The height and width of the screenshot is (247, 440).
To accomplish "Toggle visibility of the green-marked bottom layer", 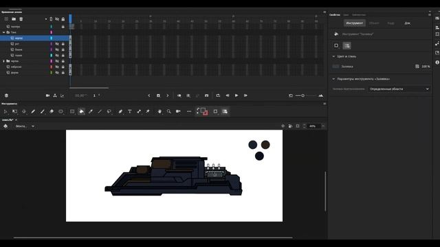I will point(57,73).
